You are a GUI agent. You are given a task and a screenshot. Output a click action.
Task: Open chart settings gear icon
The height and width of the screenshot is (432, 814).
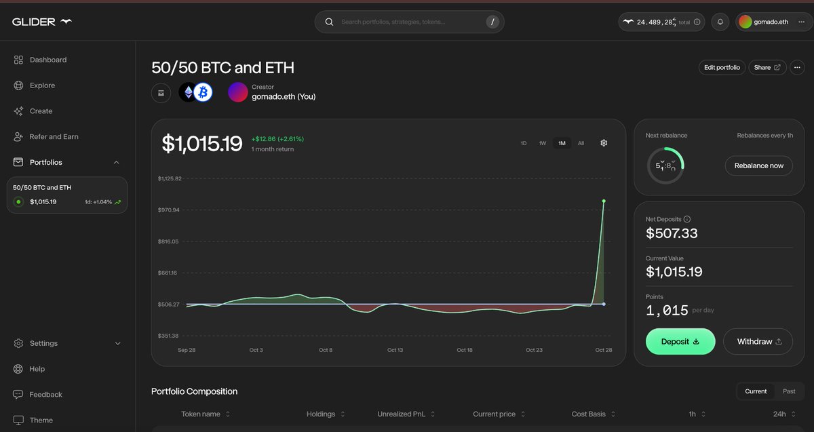tap(604, 143)
